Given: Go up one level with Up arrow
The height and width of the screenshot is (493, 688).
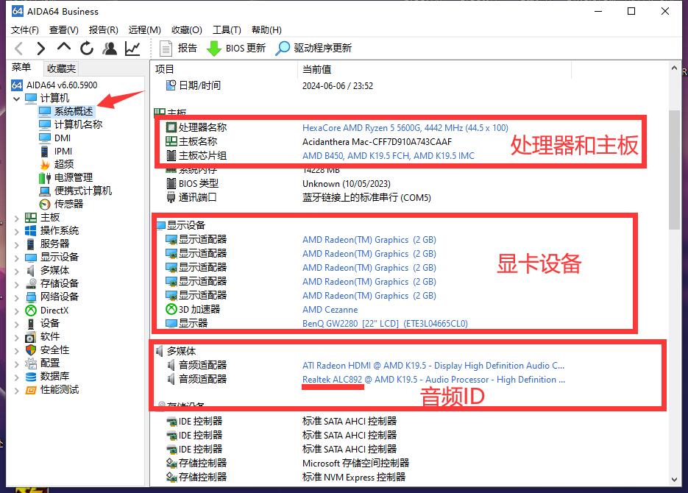Looking at the screenshot, I should point(64,47).
